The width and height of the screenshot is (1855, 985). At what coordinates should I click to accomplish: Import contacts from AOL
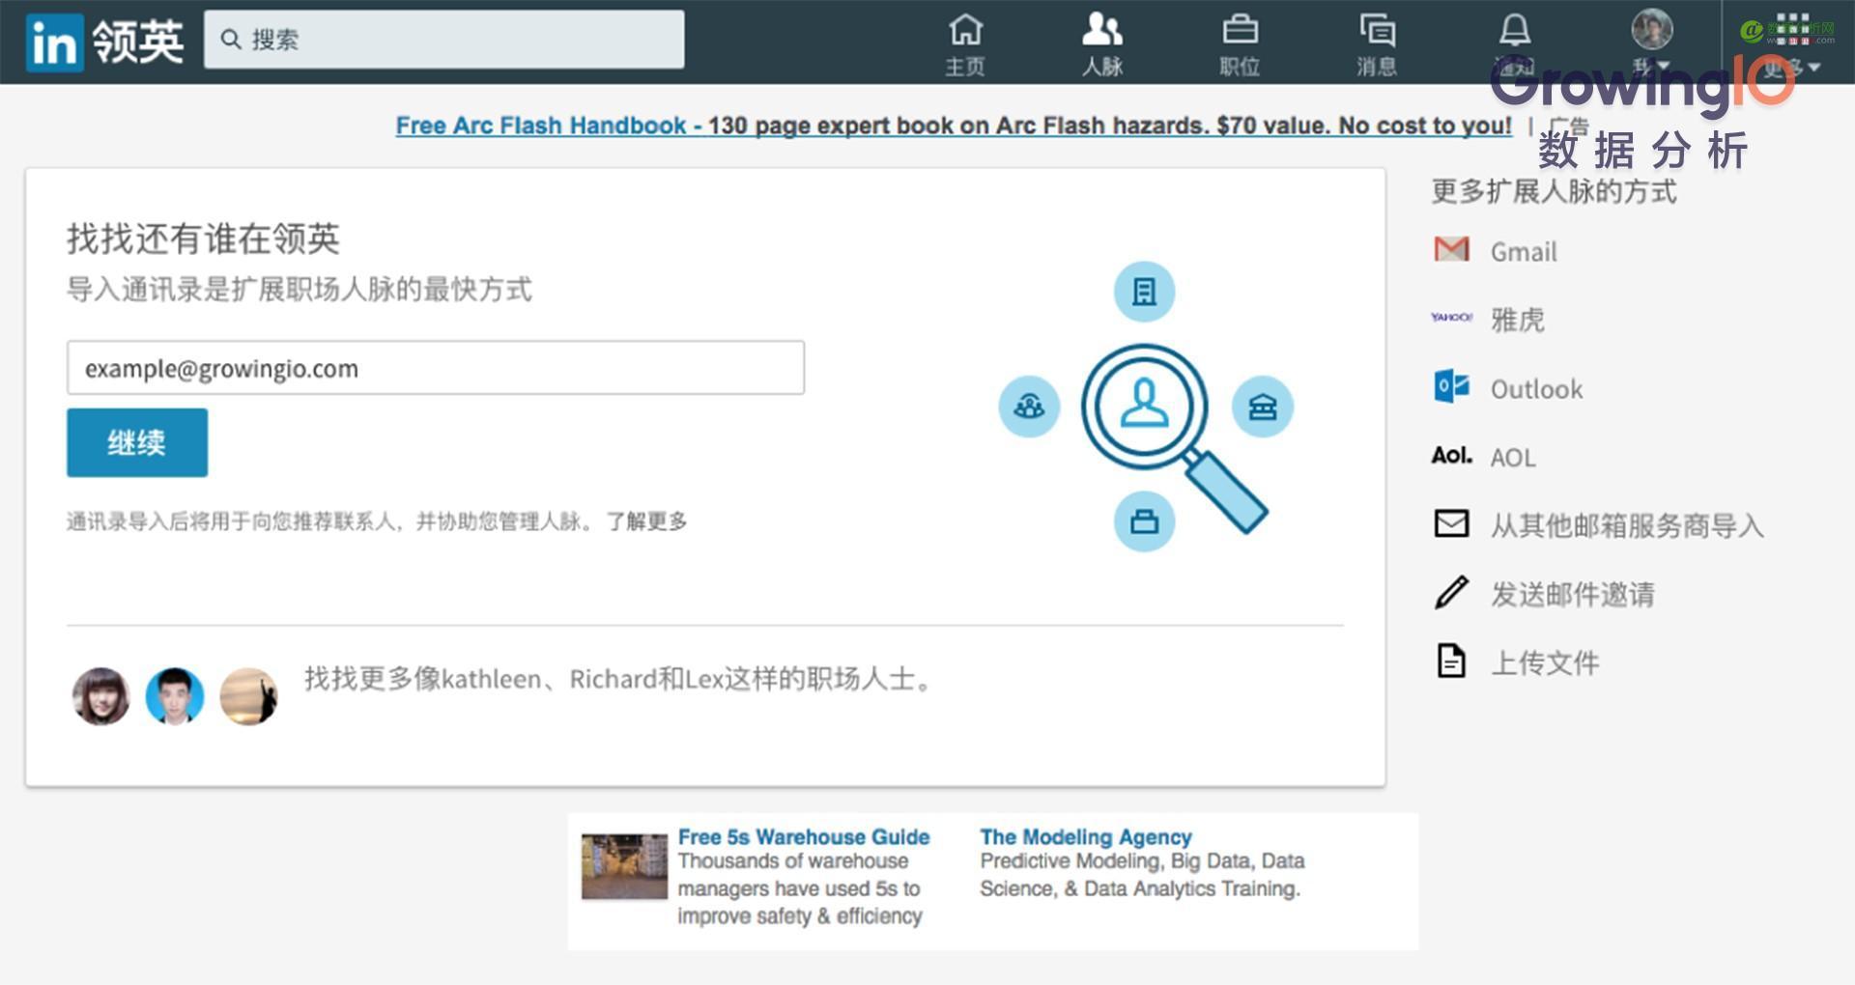(x=1450, y=456)
